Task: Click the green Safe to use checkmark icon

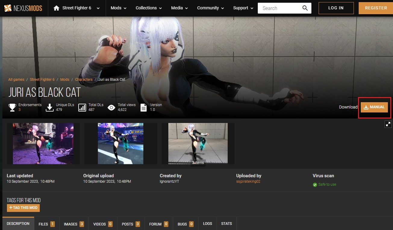Action: point(315,184)
